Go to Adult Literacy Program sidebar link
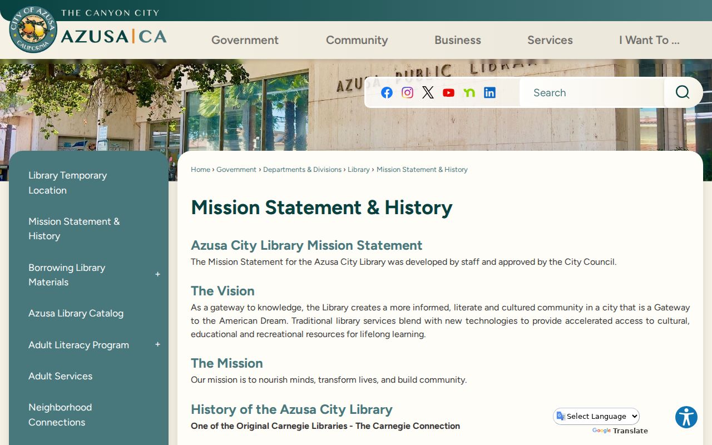This screenshot has width=712, height=445. (x=78, y=345)
